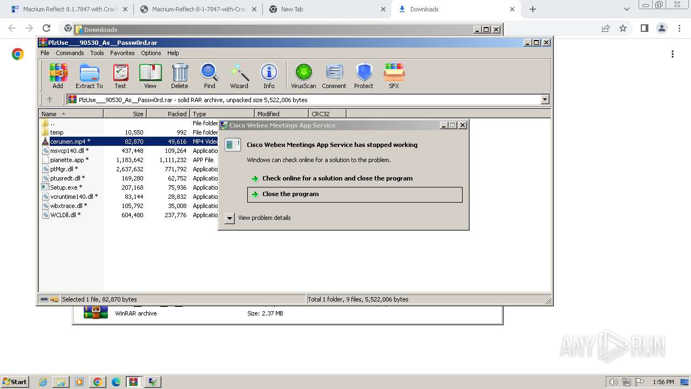Open Chrome three-dot menu
Screen dimensions: 691x389
point(679,28)
